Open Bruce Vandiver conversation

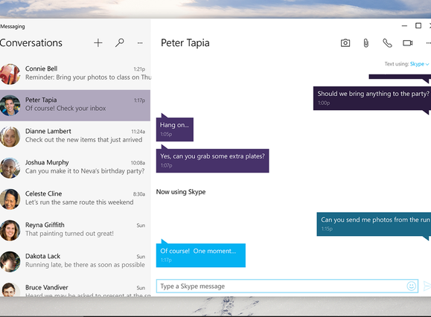click(x=75, y=287)
